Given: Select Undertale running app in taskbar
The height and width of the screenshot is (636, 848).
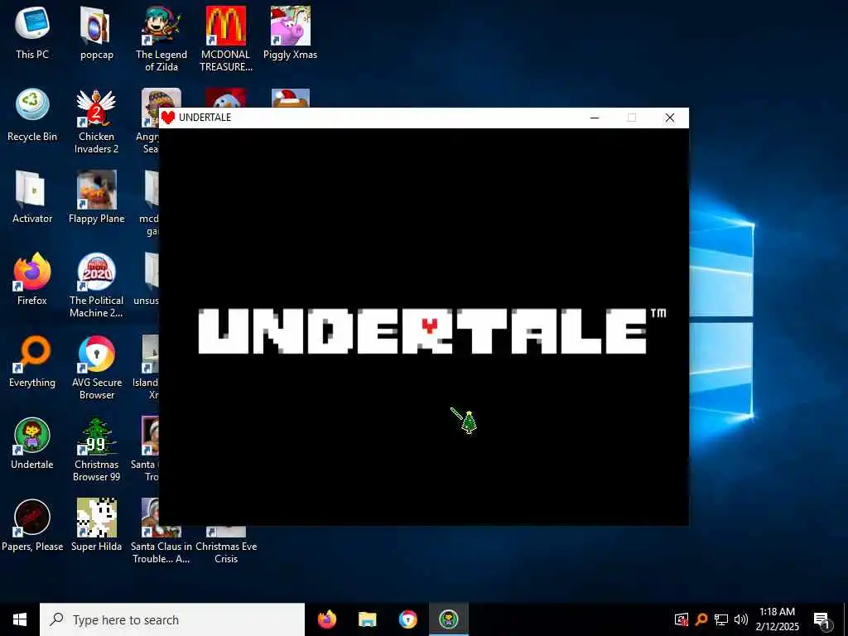Looking at the screenshot, I should click(x=448, y=619).
